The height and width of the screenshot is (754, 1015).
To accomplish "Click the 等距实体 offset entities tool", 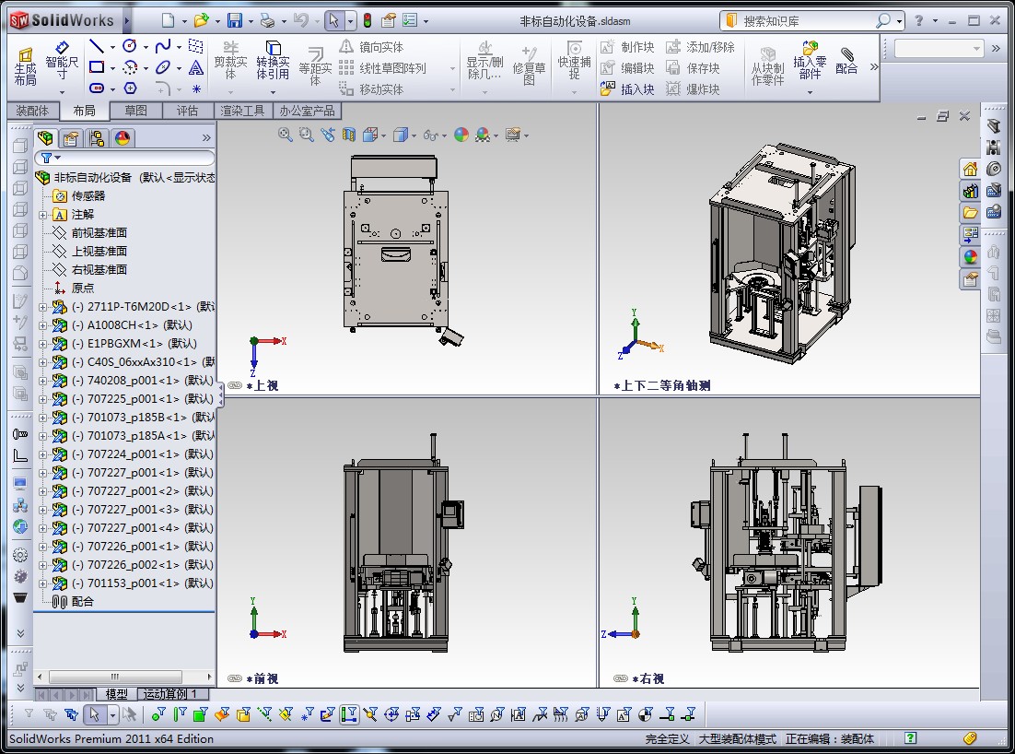I will tap(315, 66).
